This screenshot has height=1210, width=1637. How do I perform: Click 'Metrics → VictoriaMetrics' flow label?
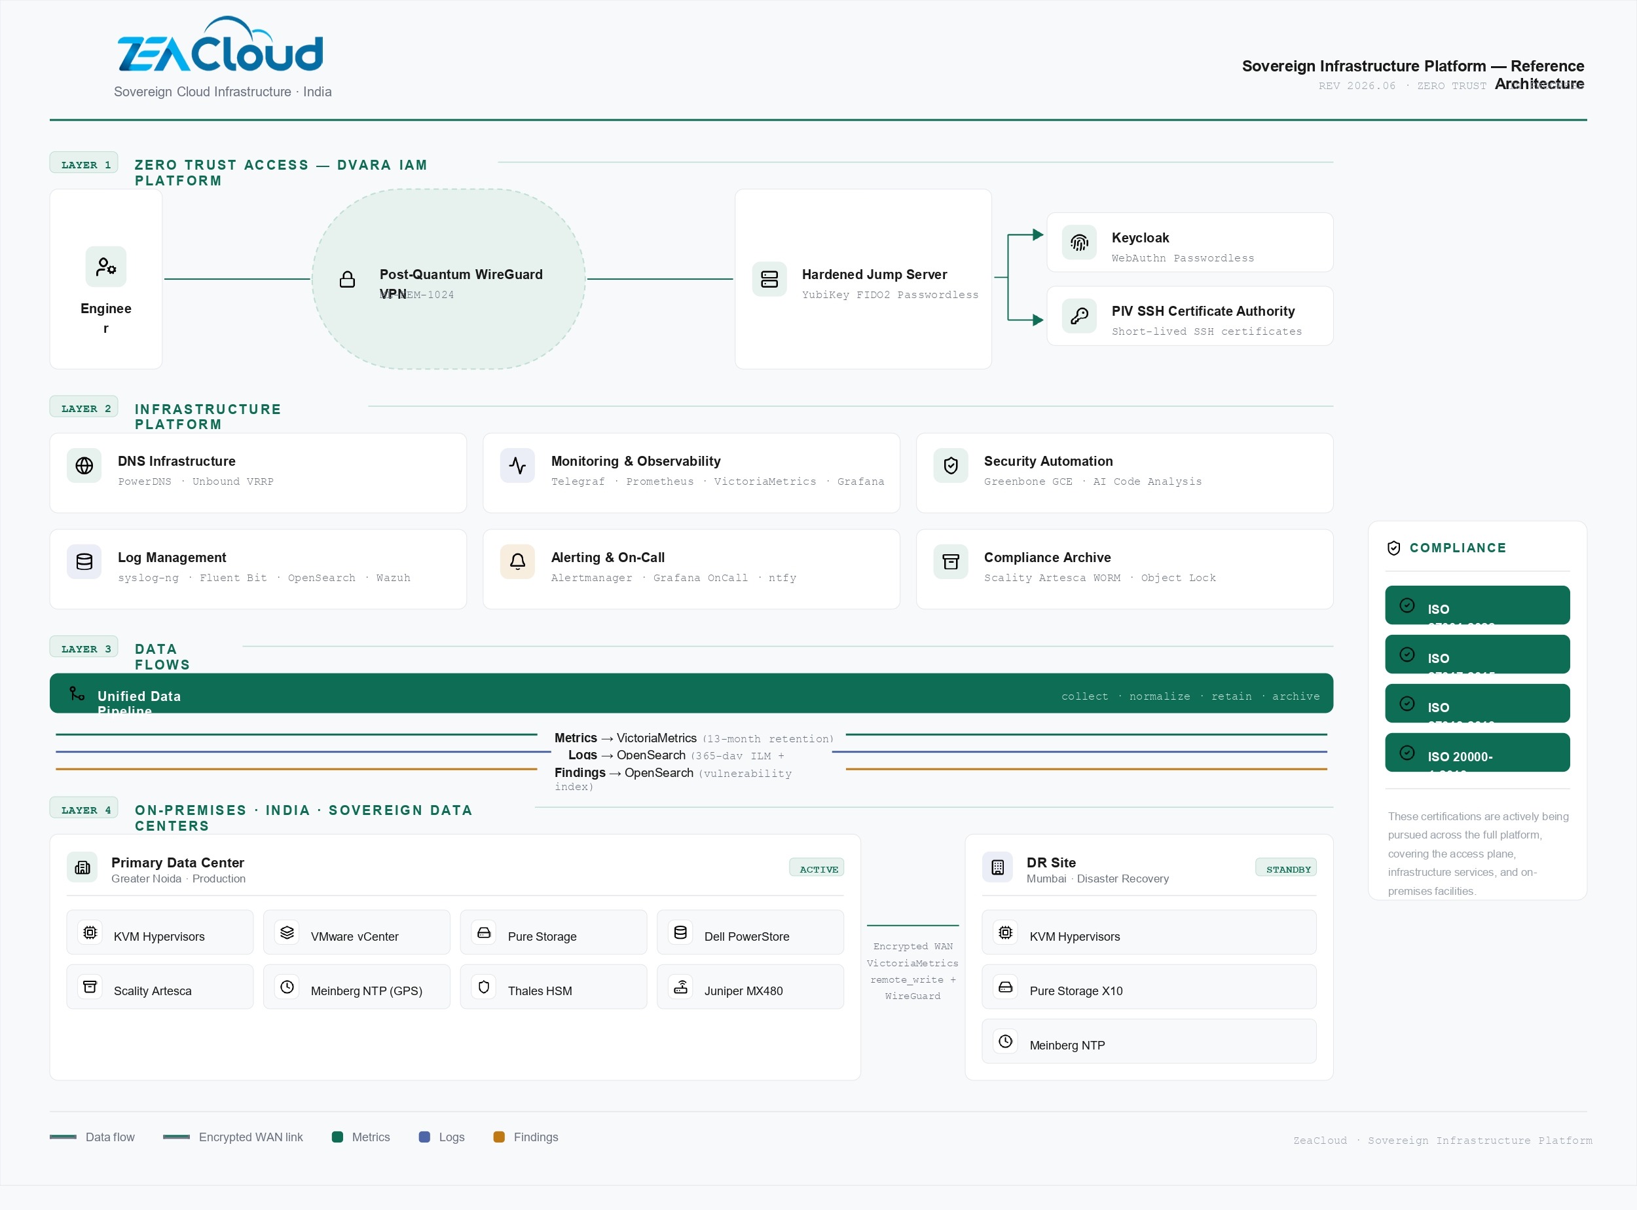[x=625, y=738]
